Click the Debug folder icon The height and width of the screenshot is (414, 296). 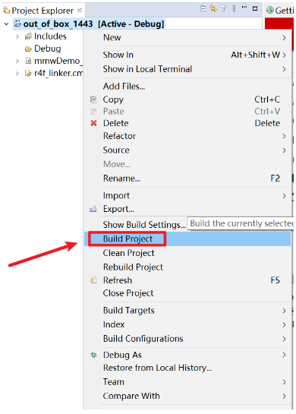[28, 49]
